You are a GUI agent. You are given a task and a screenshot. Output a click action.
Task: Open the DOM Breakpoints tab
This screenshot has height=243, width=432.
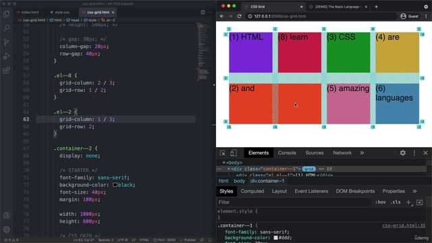355,191
